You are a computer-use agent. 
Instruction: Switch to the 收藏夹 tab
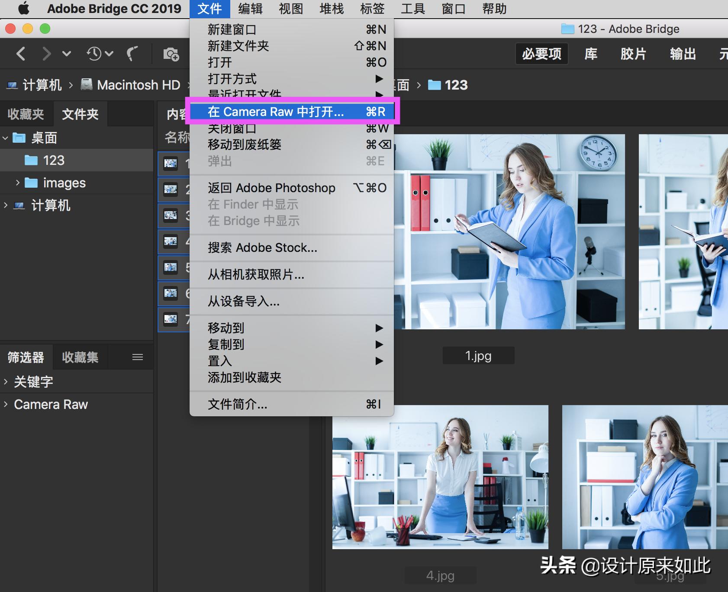pos(26,114)
